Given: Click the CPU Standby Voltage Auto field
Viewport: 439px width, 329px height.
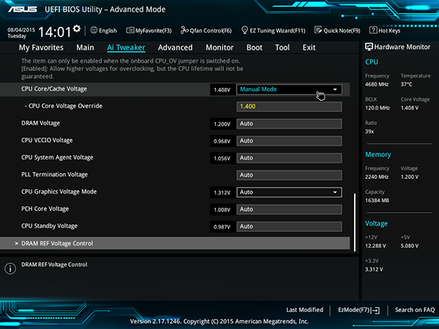Looking at the screenshot, I should [x=289, y=227].
